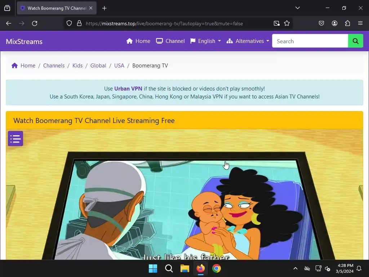Image resolution: width=369 pixels, height=277 pixels.
Task: Focus the Search text field
Action: click(x=310, y=41)
